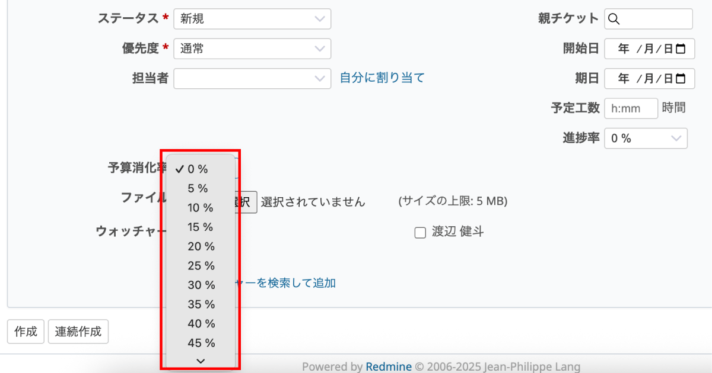
Task: Click the file 選択 button
Action: coord(246,202)
